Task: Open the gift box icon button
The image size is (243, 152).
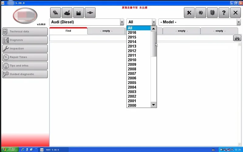Action: [x=212, y=12]
